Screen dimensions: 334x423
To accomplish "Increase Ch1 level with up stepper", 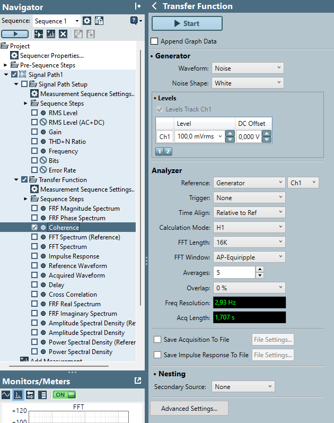I will [230, 134].
